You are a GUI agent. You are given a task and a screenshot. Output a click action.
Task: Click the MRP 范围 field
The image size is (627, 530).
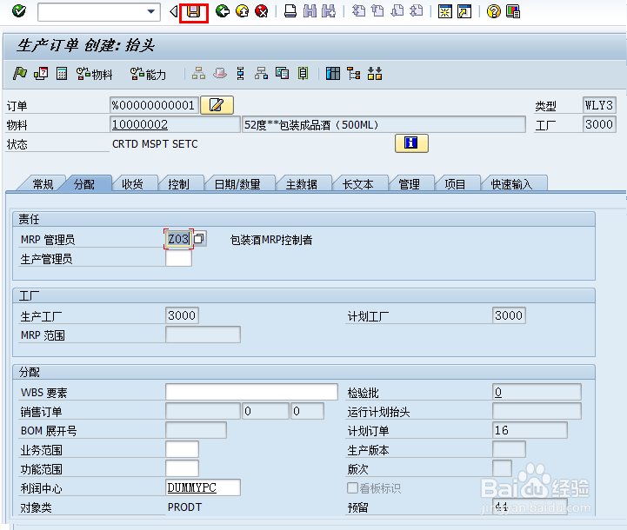203,335
